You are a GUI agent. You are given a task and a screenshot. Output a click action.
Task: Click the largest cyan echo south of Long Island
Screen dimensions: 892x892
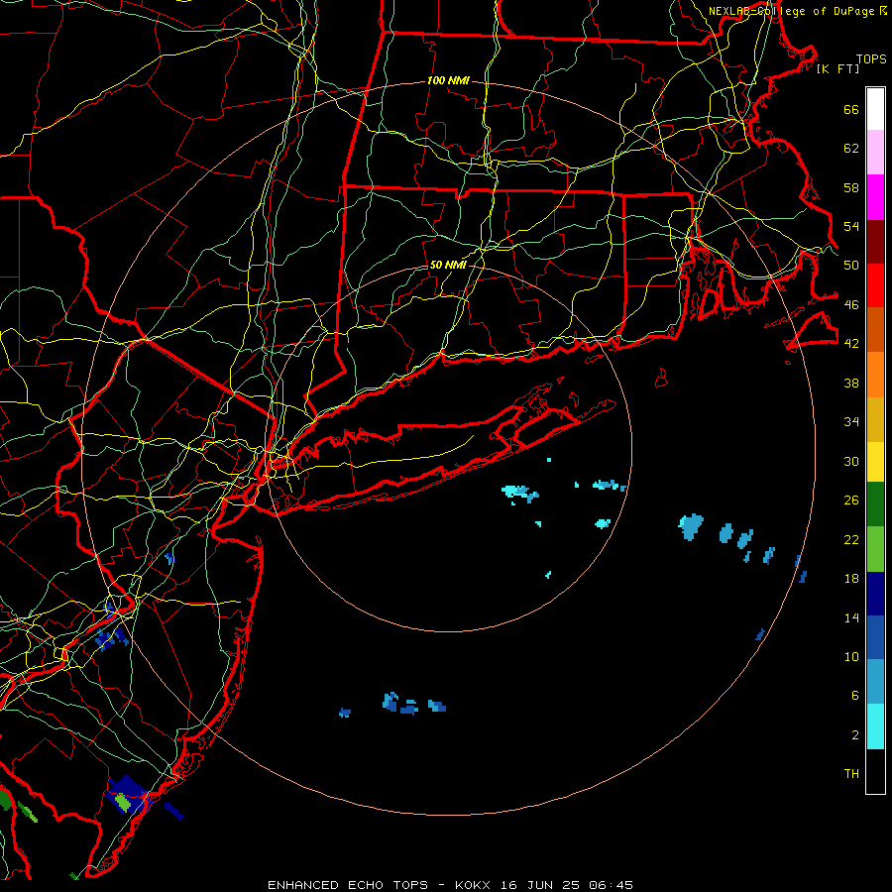[x=519, y=493]
